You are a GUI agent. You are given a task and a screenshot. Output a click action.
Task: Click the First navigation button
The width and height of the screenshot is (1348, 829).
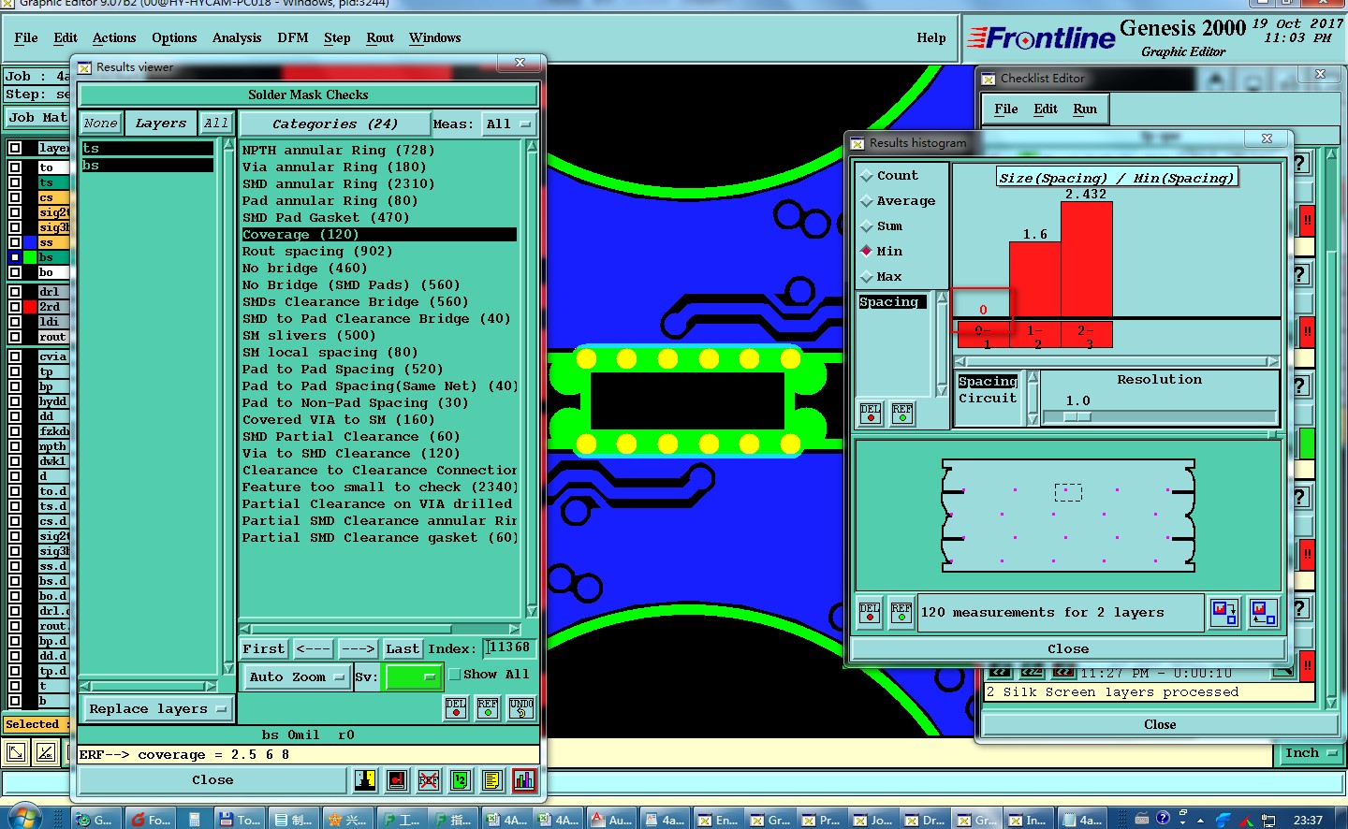pos(264,648)
